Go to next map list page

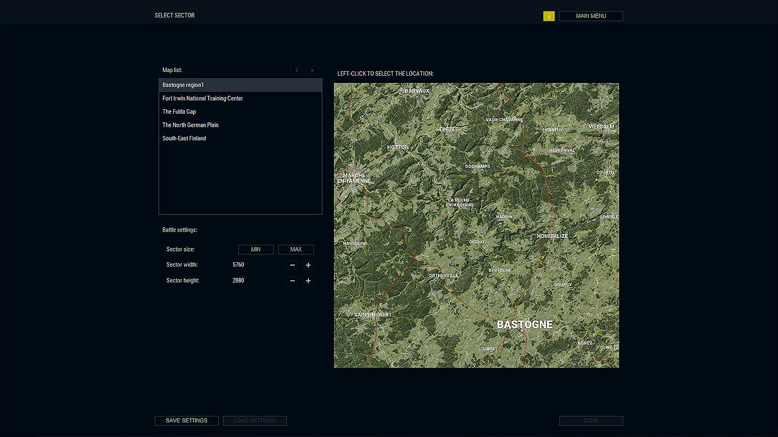[312, 70]
